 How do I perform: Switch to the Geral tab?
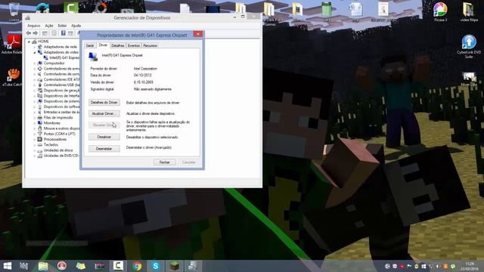coord(90,45)
